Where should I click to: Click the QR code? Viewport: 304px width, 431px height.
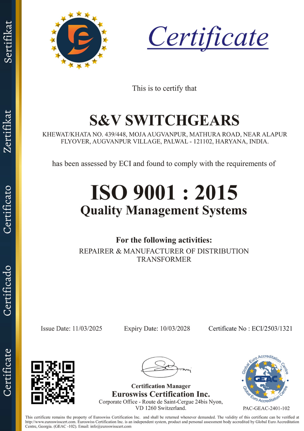point(53,382)
